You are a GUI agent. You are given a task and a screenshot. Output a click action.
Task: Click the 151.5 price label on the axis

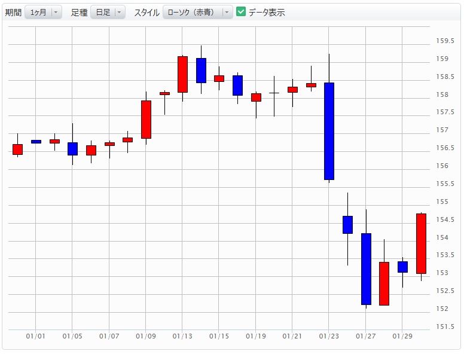[x=442, y=327]
